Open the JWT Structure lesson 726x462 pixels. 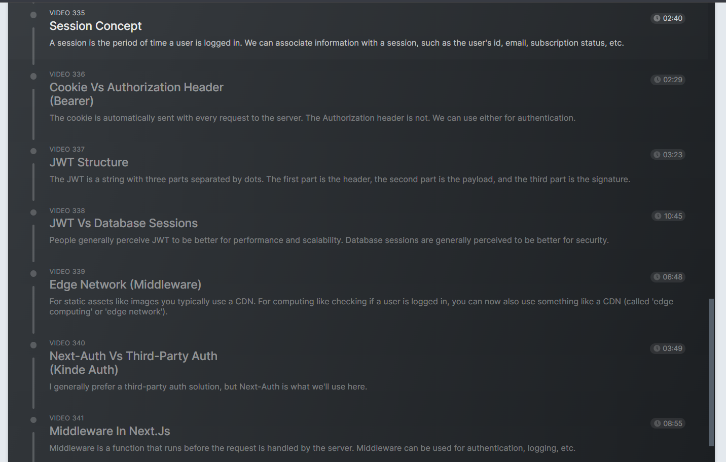89,162
